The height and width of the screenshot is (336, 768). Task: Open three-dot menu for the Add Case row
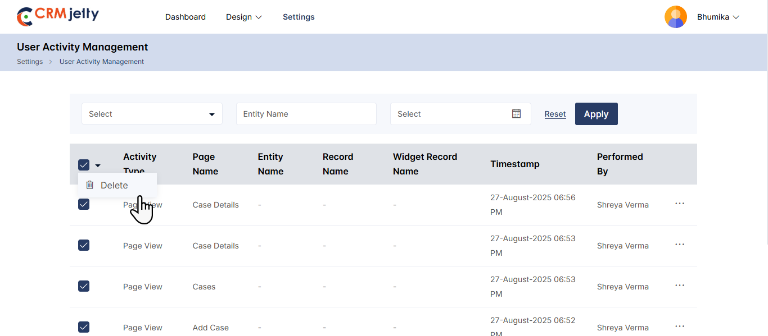[679, 326]
